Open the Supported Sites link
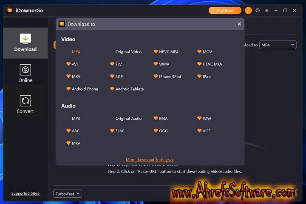Viewport: 306px width, 204px height. point(25,193)
